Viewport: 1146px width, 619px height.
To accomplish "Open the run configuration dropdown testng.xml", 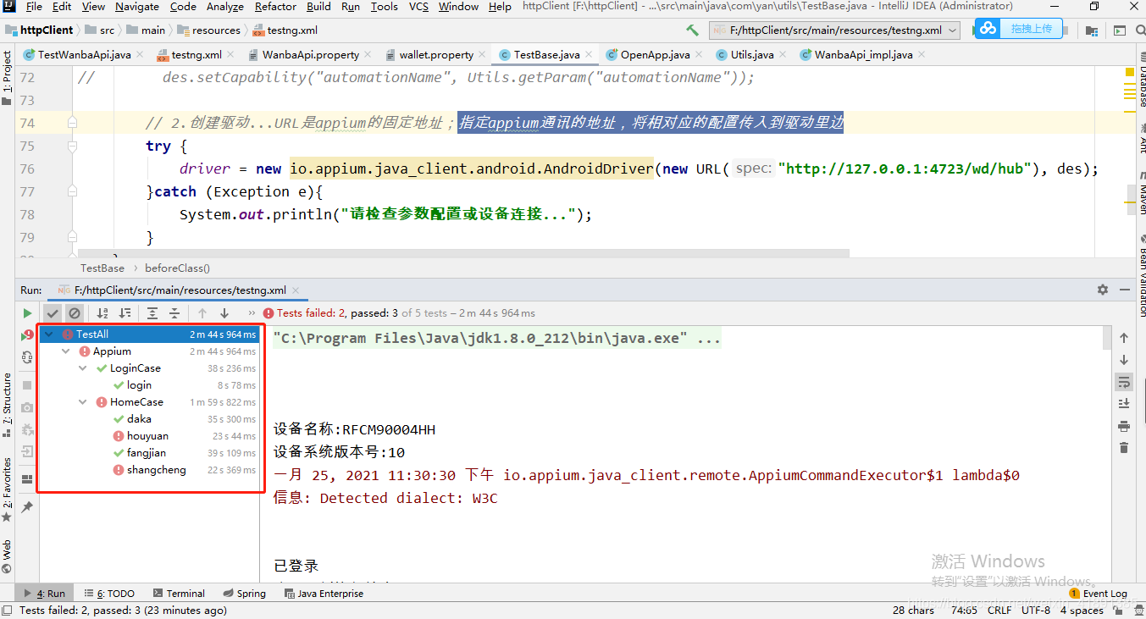I will (x=833, y=30).
